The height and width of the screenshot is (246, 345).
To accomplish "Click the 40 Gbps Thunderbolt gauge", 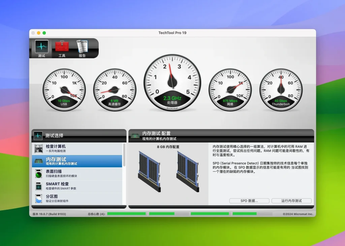I will click(x=281, y=89).
